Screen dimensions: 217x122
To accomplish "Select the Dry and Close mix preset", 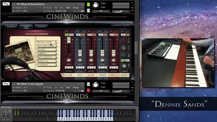I will 47,46.
